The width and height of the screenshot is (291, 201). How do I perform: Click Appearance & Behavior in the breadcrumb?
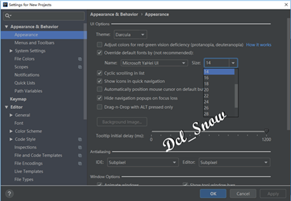[114, 15]
